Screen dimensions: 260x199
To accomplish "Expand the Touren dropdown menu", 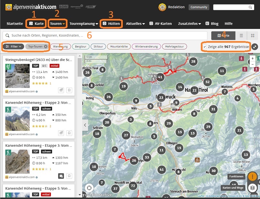I will (x=58, y=23).
